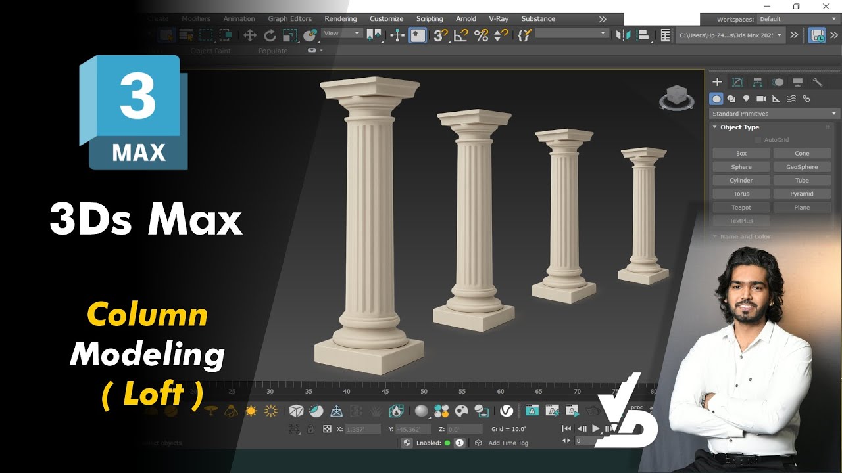Image resolution: width=842 pixels, height=473 pixels.
Task: Click the Pyramid button
Action: click(x=802, y=194)
